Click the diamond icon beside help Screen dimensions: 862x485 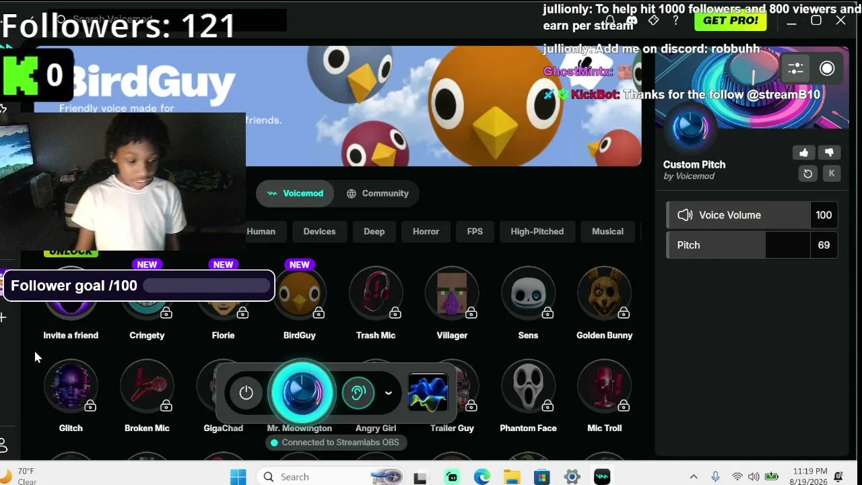653,20
